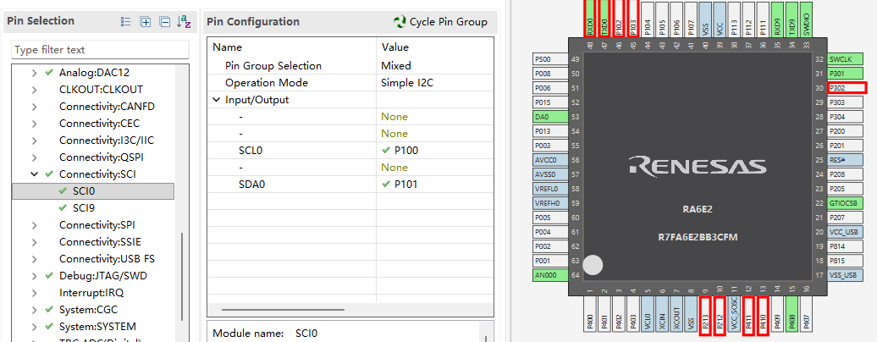Select the red-outlined P302 pin
Screen dimensions: 877x342
point(846,88)
